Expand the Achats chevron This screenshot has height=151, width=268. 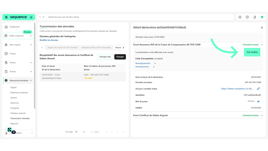(x=31, y=71)
